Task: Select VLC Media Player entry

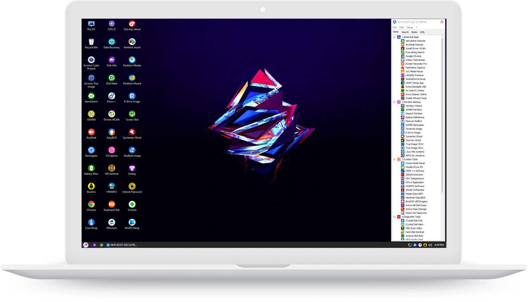Action: click(x=412, y=71)
